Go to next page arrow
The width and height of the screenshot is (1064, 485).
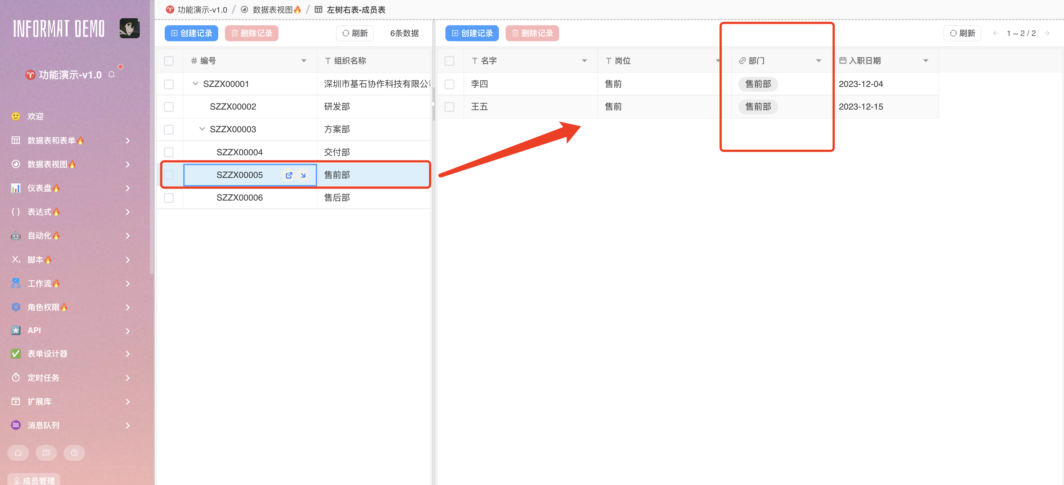1047,33
